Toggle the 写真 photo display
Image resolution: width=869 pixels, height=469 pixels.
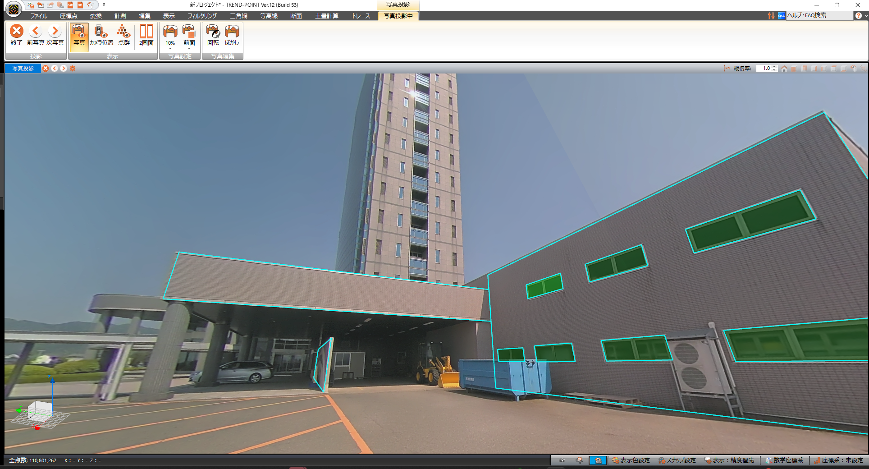pos(79,35)
